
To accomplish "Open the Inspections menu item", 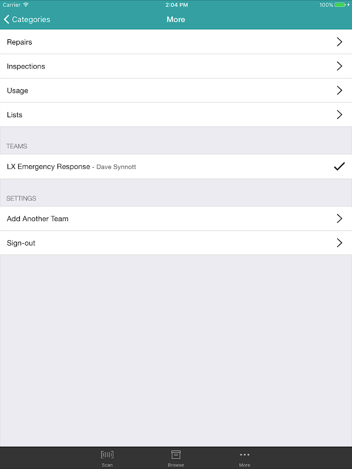I will tap(26, 66).
